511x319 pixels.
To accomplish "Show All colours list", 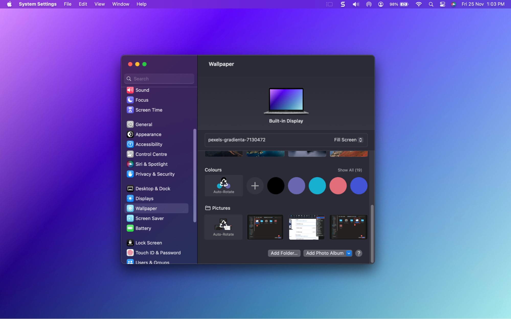I will (349, 170).
